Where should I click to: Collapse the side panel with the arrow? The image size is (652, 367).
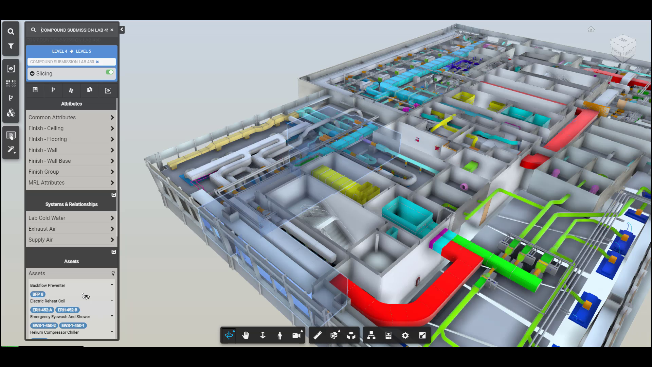[x=122, y=30]
